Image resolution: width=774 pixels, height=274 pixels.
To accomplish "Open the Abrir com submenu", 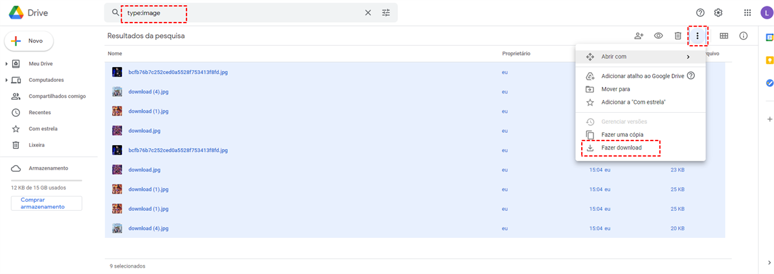I will (640, 57).
